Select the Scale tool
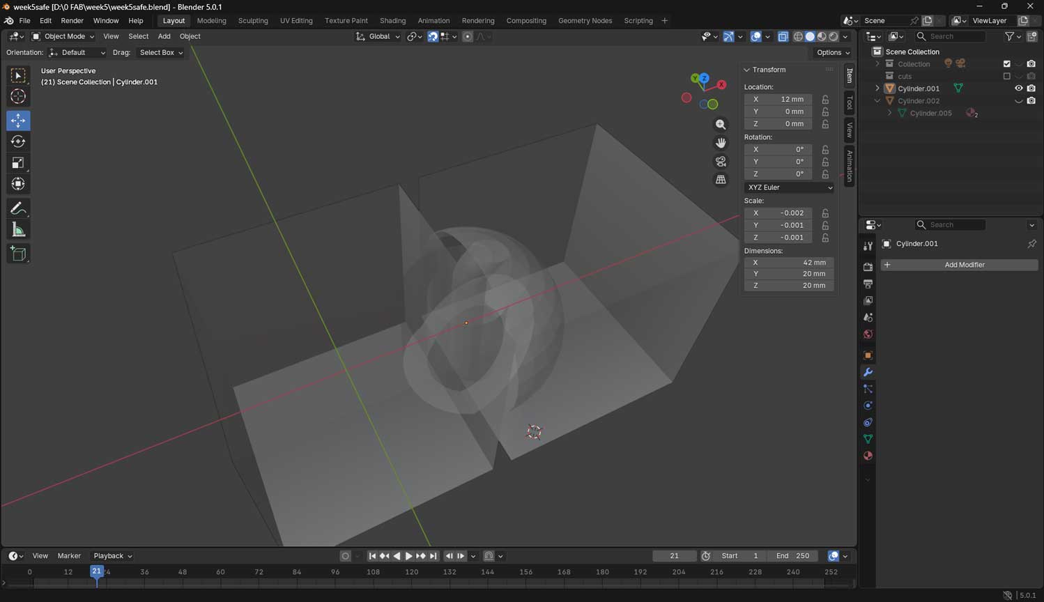 pos(18,163)
